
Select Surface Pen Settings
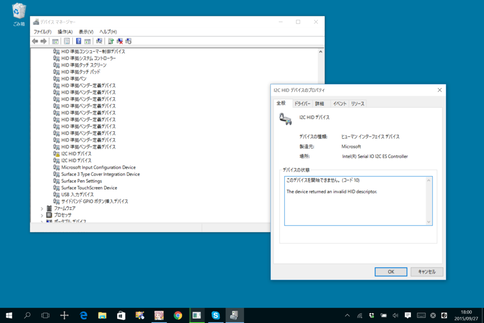pyautogui.click(x=81, y=181)
